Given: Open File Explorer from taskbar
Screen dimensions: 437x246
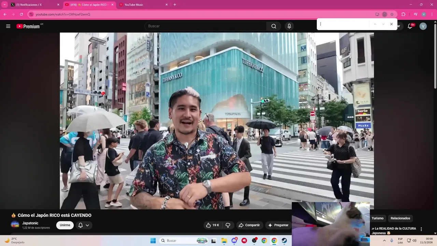Looking at the screenshot, I should (224, 241).
